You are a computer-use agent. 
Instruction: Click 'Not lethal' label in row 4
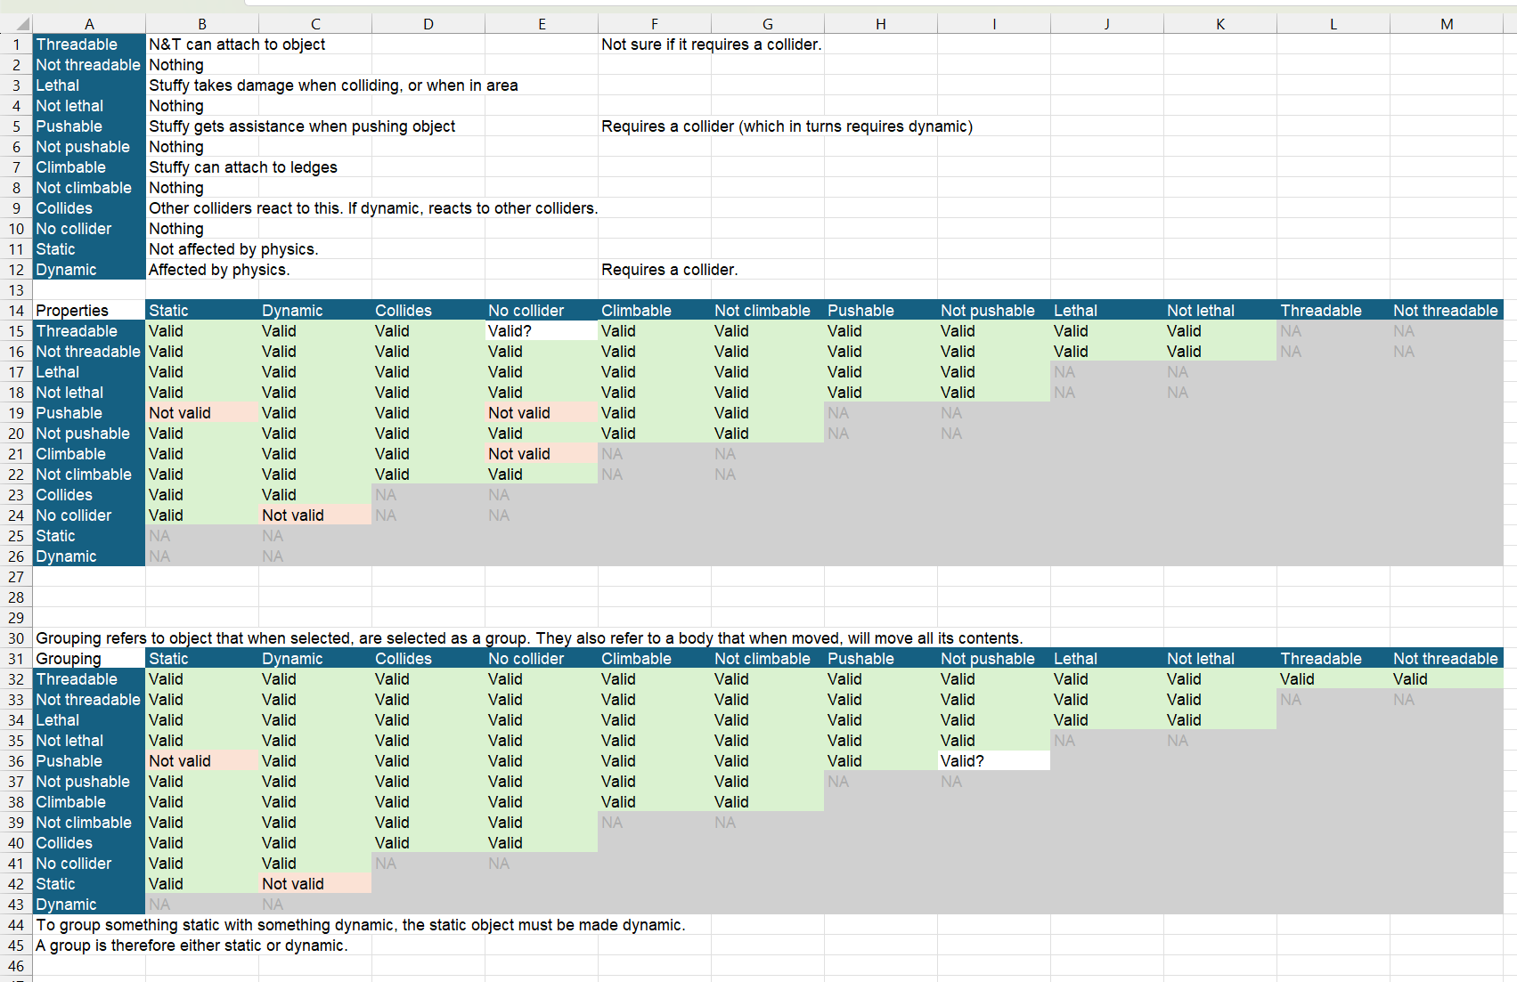[89, 106]
